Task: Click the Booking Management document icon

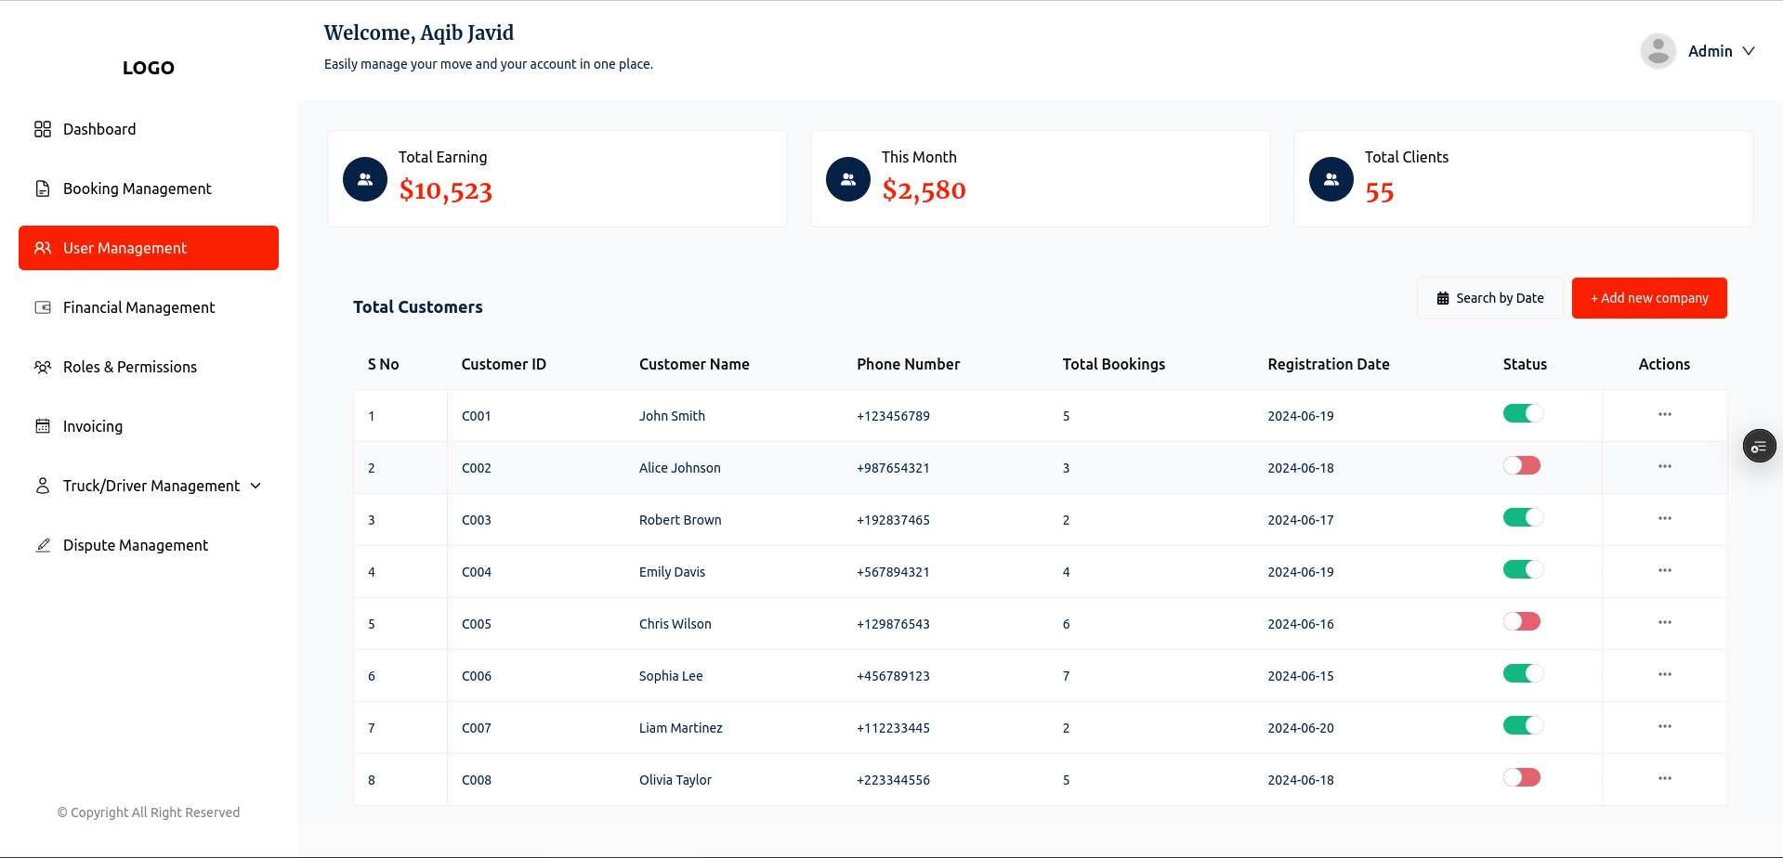Action: [43, 188]
